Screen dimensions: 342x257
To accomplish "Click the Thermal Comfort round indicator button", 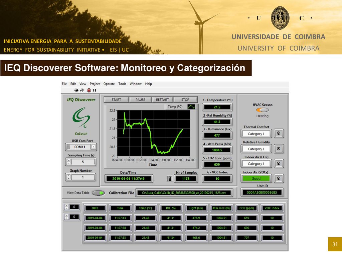I will [279, 133].
